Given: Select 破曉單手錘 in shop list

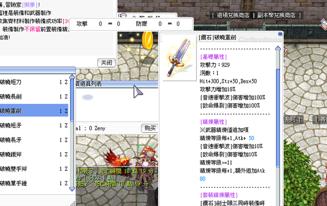Looking at the screenshot, I should [34, 183].
